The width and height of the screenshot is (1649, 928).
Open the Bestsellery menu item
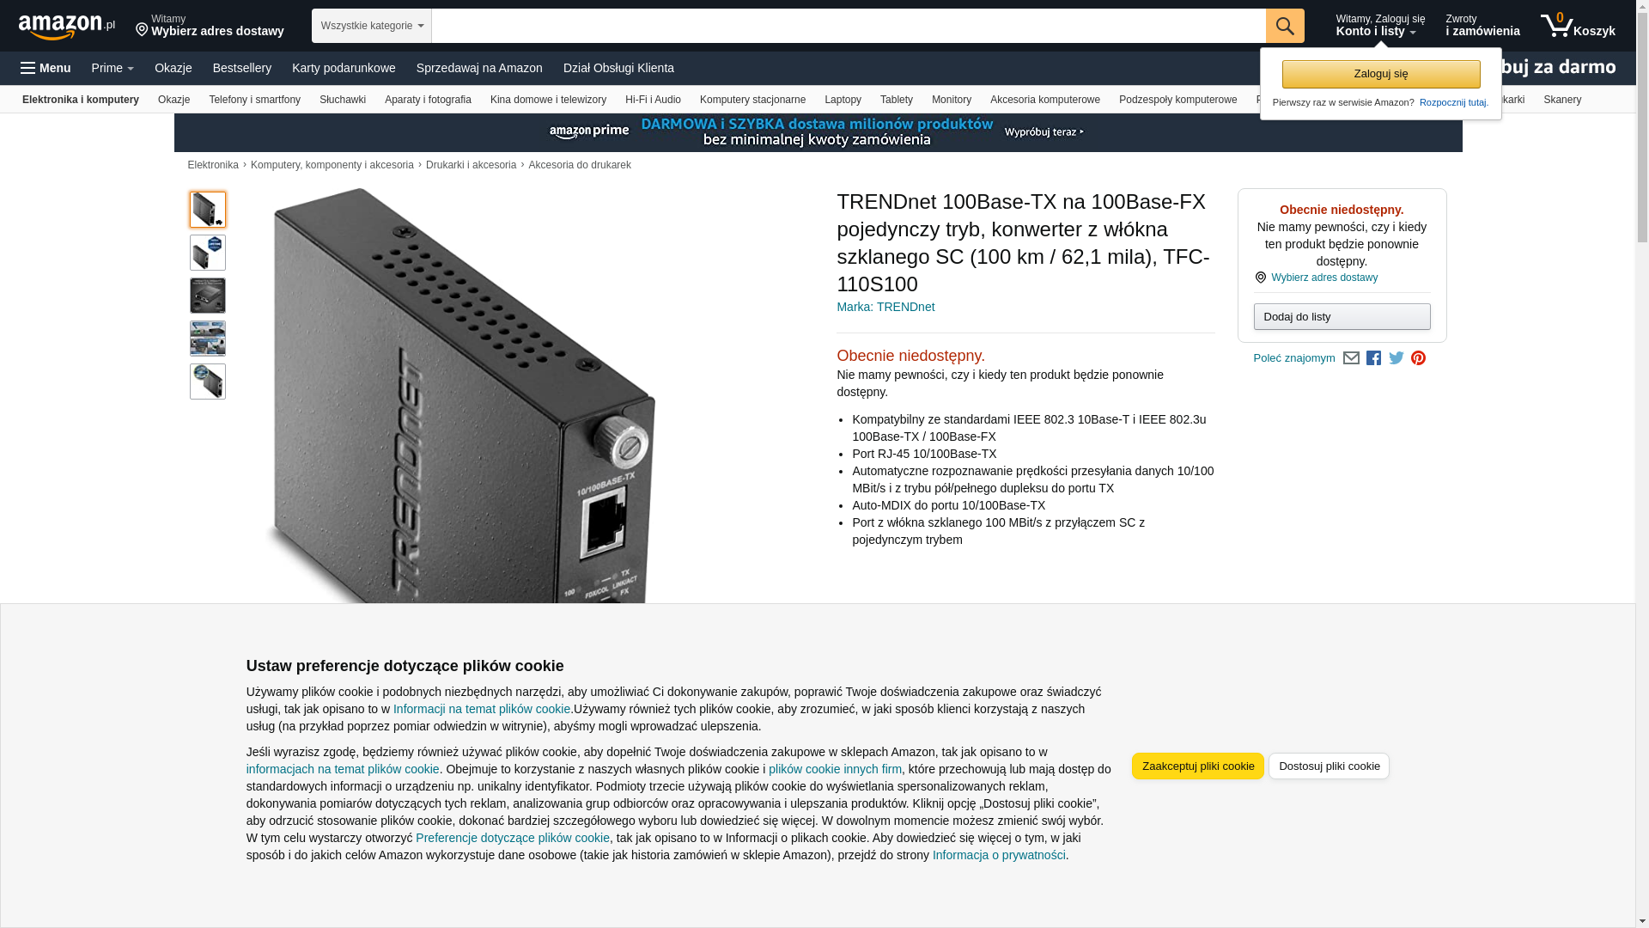click(242, 68)
